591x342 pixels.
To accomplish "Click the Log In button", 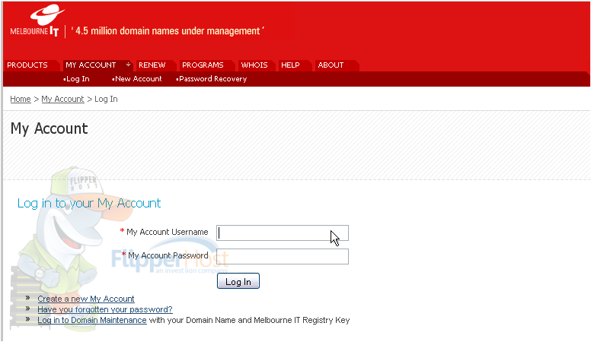I will (238, 281).
